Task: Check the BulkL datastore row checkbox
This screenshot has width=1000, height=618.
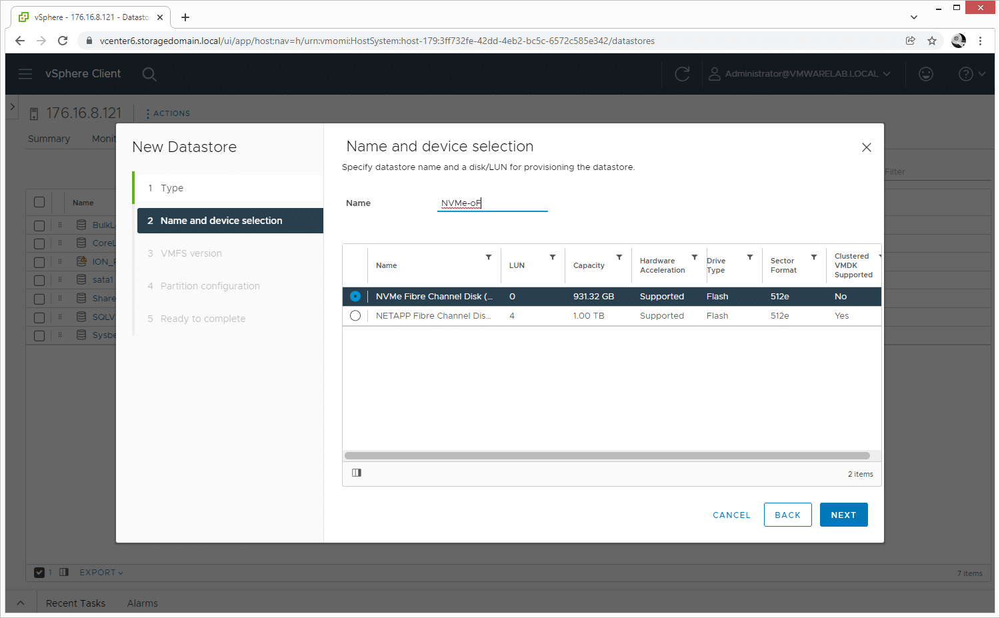Action: [x=39, y=225]
